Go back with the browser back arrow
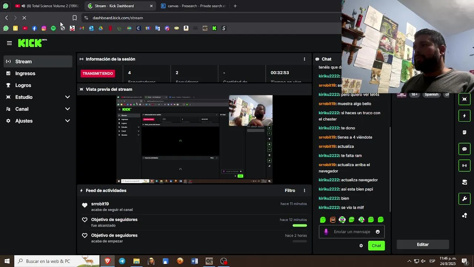This screenshot has width=474, height=267. click(x=6, y=18)
